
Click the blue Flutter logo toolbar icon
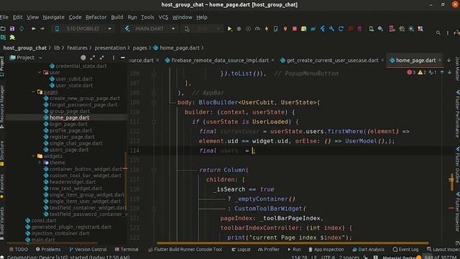click(323, 29)
